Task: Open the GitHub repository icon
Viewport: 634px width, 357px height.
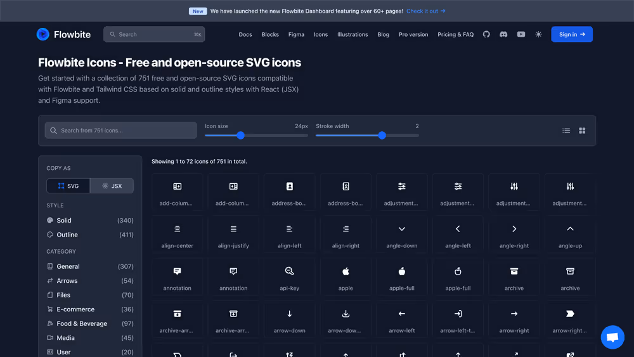Action: (486, 34)
